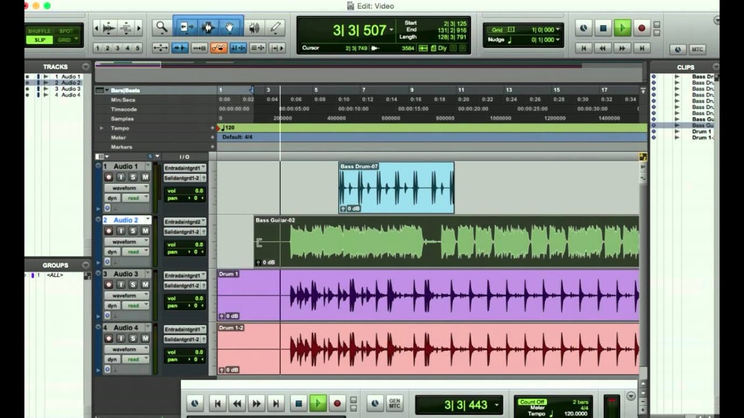Open the Groups list dropdown menu
The height and width of the screenshot is (418, 744).
coord(85,265)
